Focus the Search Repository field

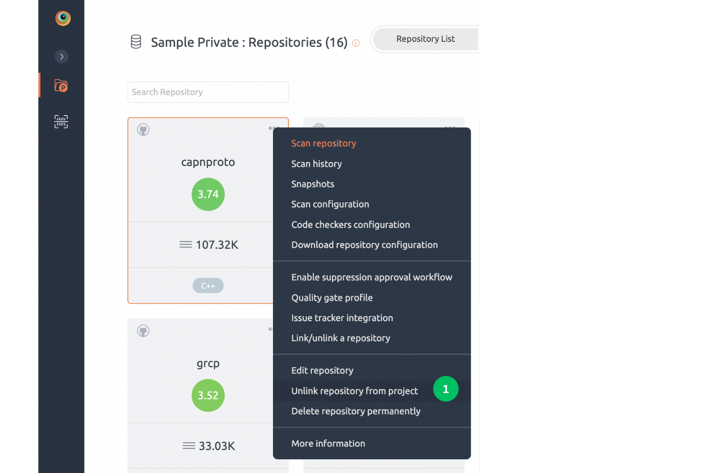(208, 92)
